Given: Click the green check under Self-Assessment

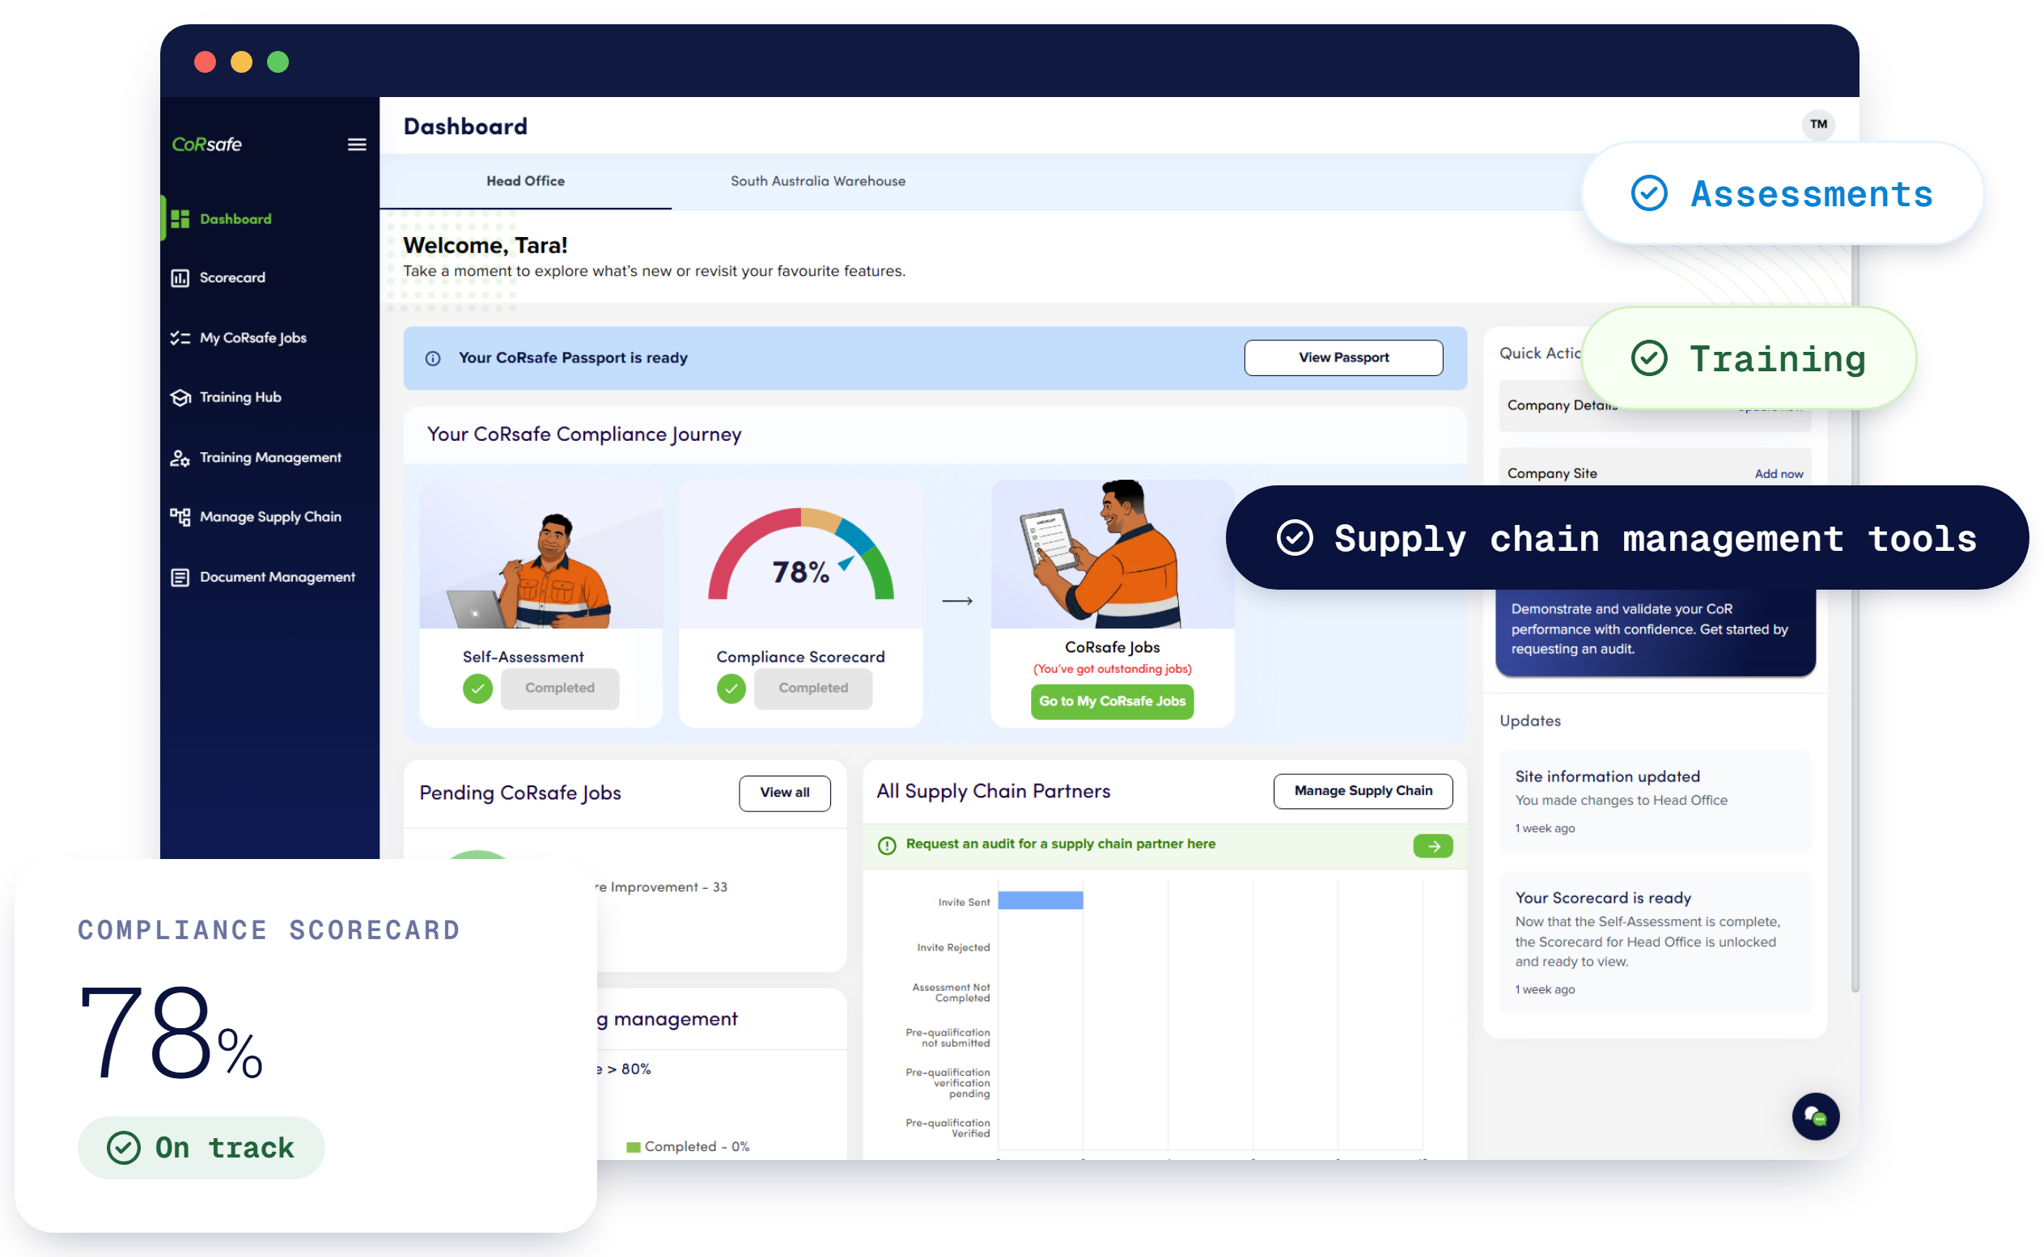Looking at the screenshot, I should [x=477, y=688].
